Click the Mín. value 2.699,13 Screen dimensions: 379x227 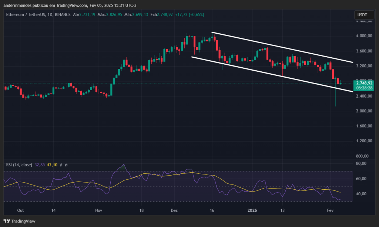tap(140, 15)
